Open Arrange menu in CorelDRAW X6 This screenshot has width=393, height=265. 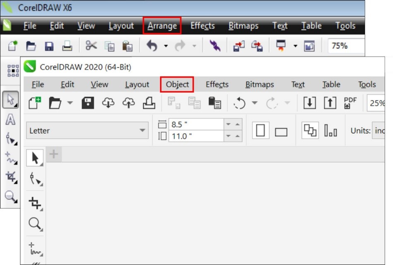(x=162, y=26)
